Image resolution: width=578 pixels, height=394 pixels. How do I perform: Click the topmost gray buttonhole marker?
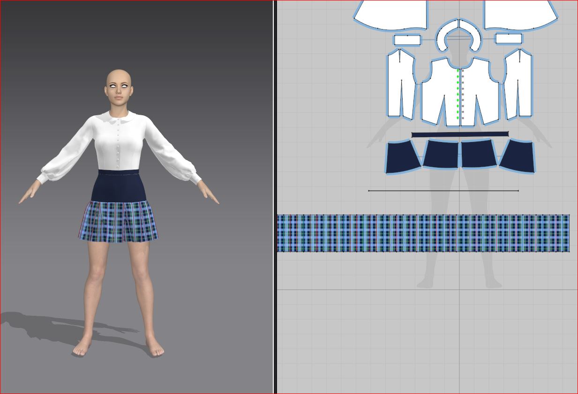tap(463, 71)
